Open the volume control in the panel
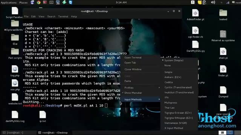241x135 pixels. (213, 2)
